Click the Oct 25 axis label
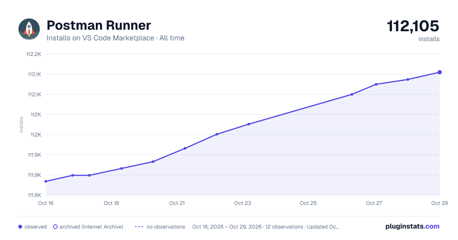 coord(308,203)
